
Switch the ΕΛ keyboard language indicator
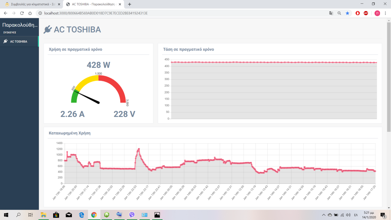pyautogui.click(x=356, y=215)
